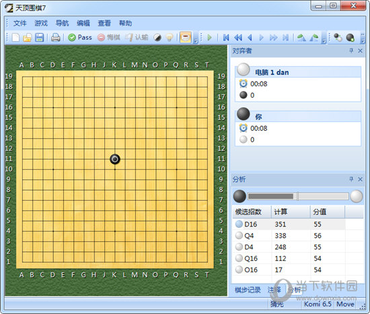Toggle the highlighted cup toolbar button
The height and width of the screenshot is (314, 370).
click(186, 37)
